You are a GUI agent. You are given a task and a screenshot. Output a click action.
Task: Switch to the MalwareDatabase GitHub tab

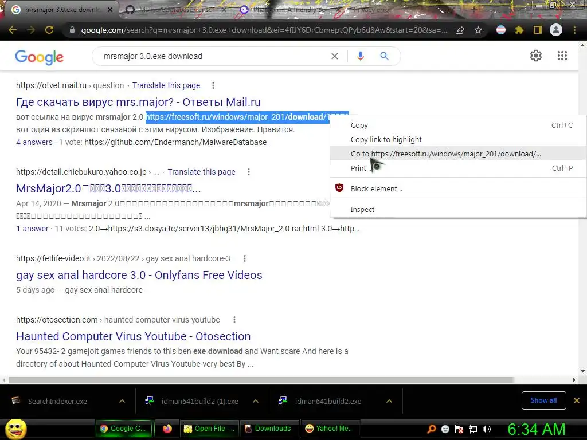pos(176,10)
